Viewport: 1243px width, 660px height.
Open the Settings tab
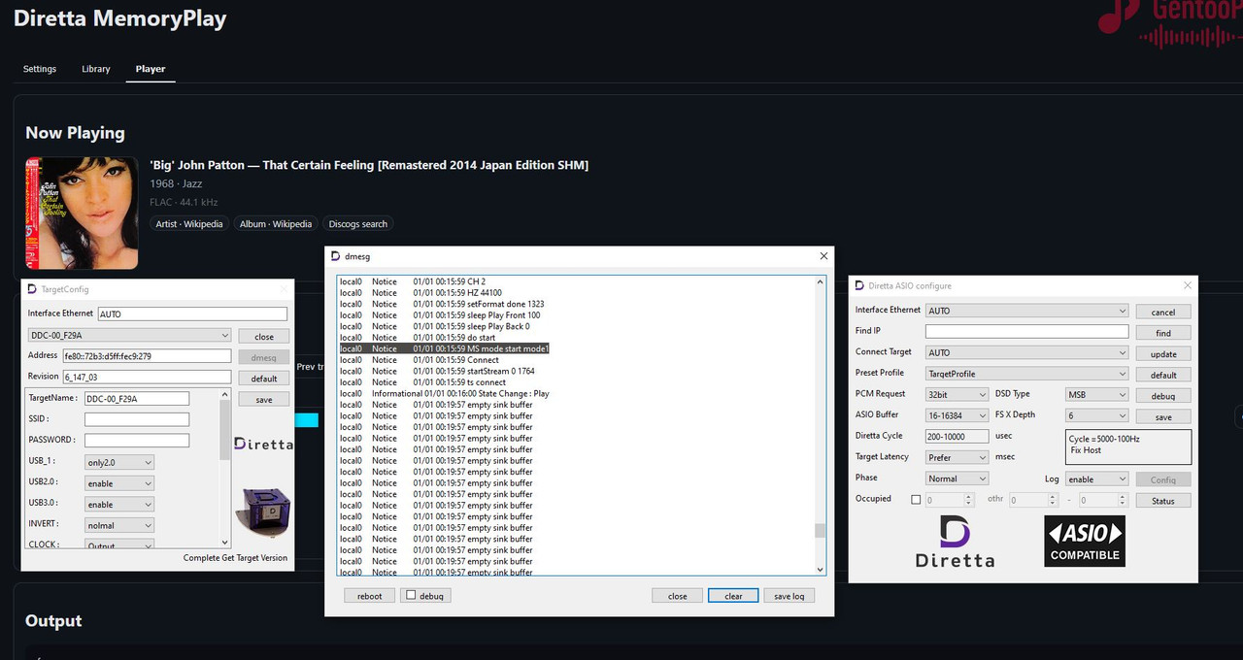coord(40,69)
